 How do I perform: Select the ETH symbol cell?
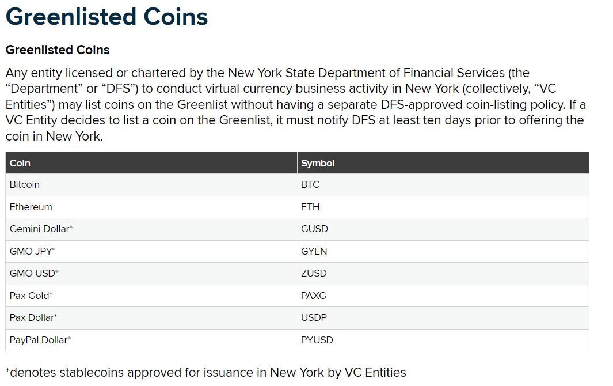(x=310, y=207)
